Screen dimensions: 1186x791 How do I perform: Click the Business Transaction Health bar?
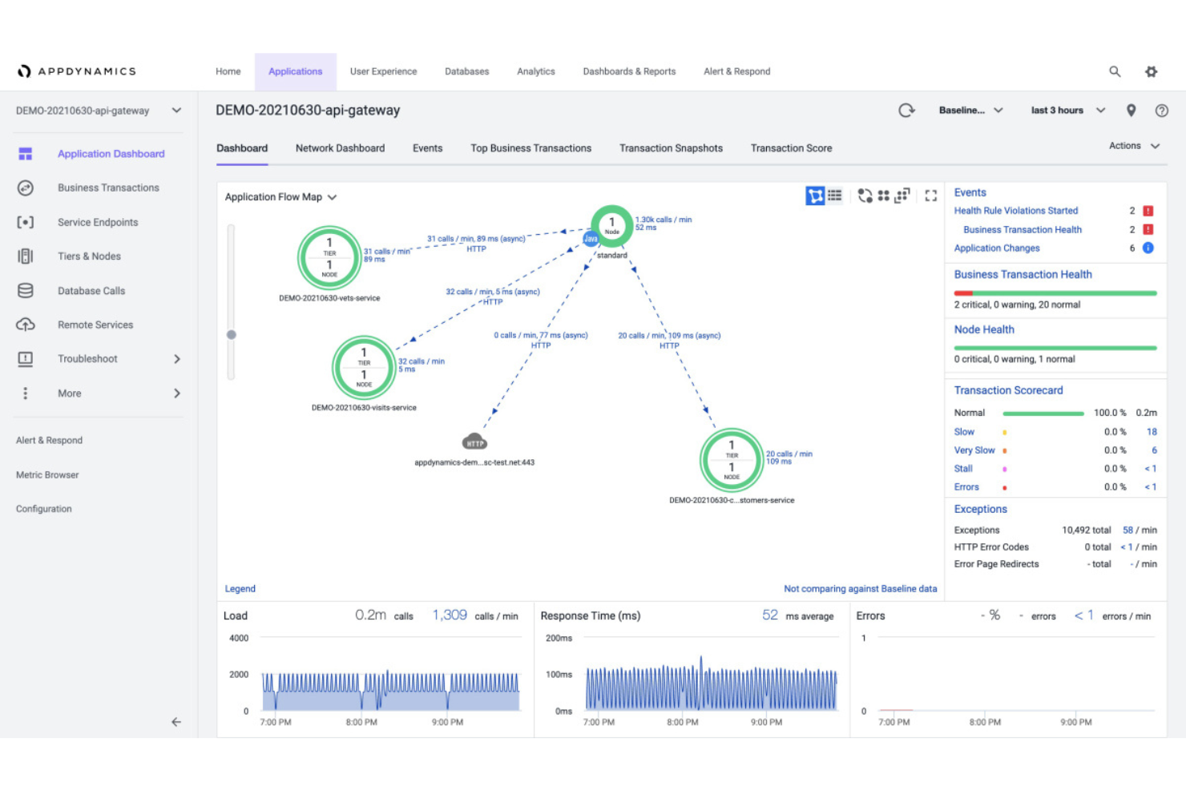(x=1055, y=293)
